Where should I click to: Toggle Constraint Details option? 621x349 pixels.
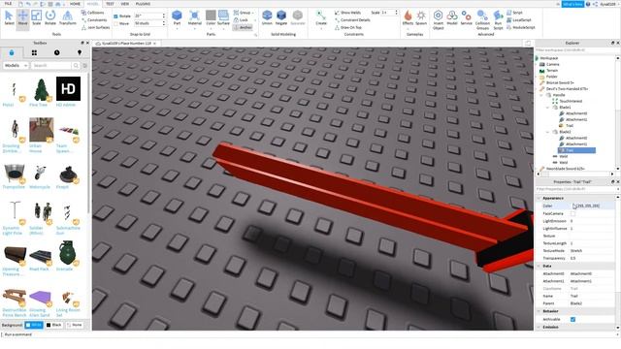click(352, 19)
